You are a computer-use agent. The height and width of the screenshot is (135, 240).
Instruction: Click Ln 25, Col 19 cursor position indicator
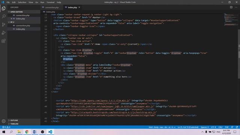click(x=188, y=127)
